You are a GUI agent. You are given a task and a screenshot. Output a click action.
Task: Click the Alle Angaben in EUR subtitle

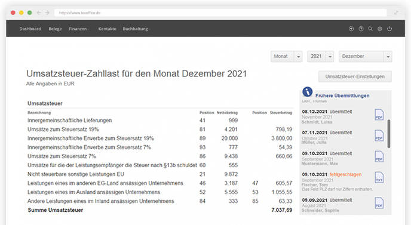tap(50, 84)
